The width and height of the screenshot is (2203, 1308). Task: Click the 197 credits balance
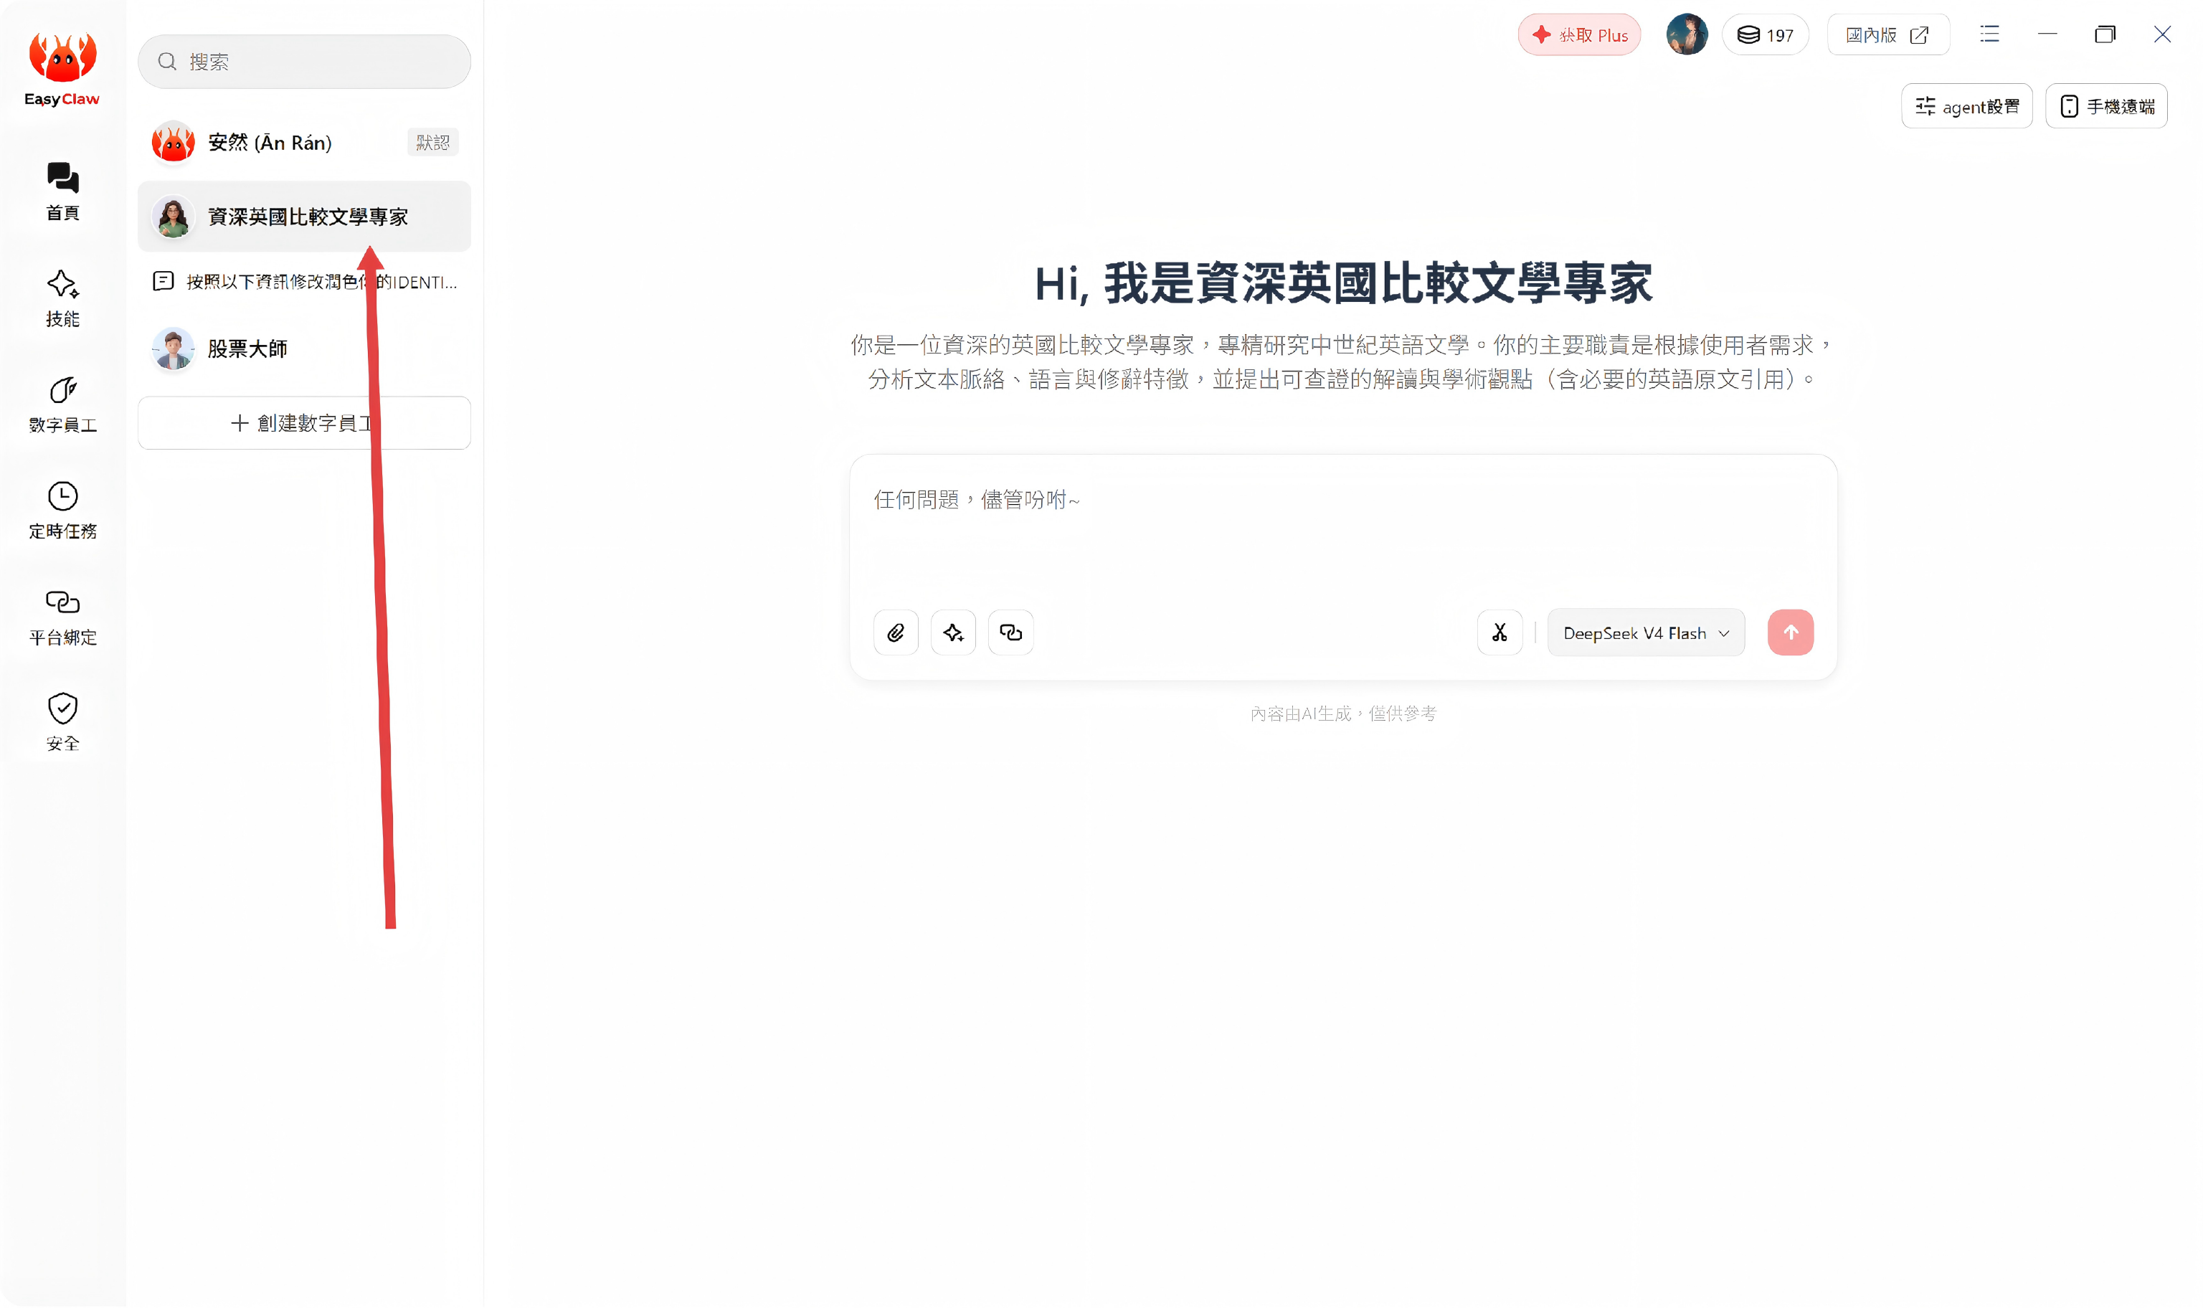1765,35
